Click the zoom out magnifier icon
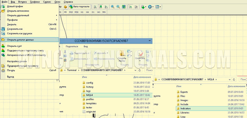 (118, 7)
